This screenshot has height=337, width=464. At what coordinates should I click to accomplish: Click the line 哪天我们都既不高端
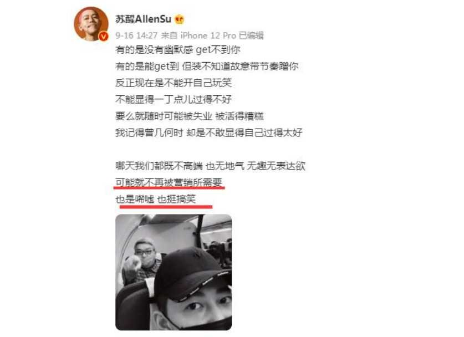[211, 166]
